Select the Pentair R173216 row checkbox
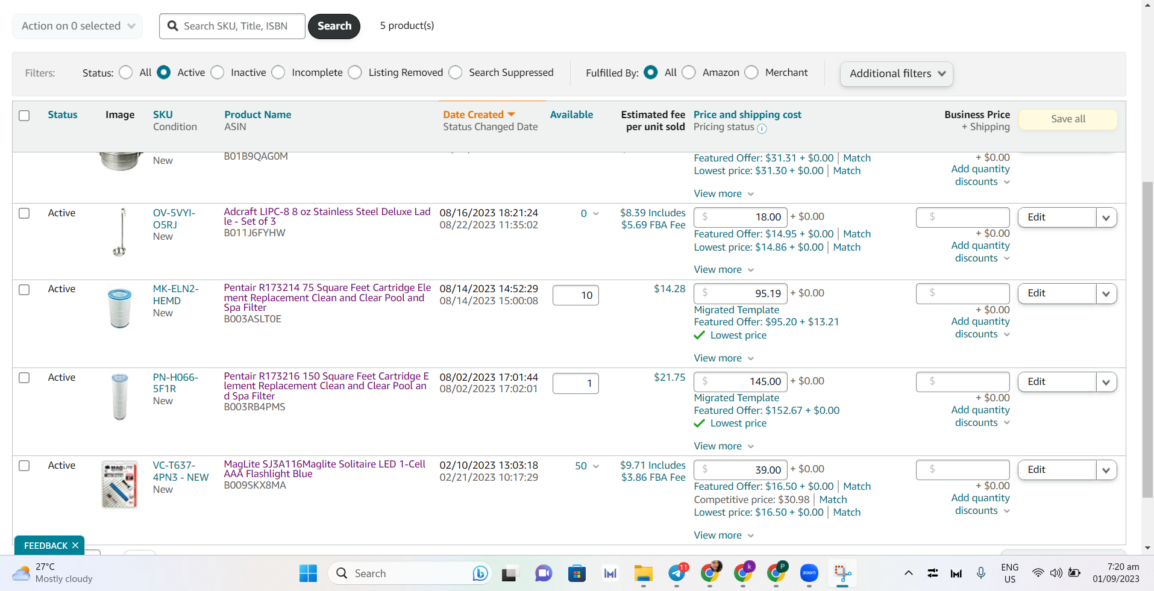This screenshot has height=591, width=1154. coord(24,378)
